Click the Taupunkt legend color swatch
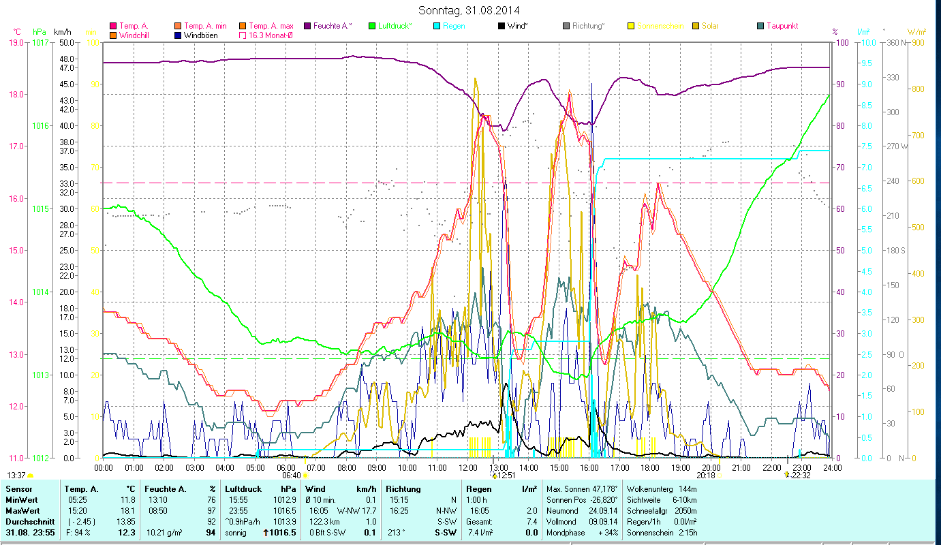Image resolution: width=941 pixels, height=545 pixels. [760, 26]
